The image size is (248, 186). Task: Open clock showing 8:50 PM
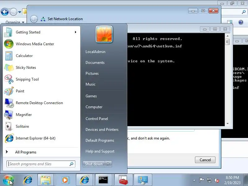point(232,180)
